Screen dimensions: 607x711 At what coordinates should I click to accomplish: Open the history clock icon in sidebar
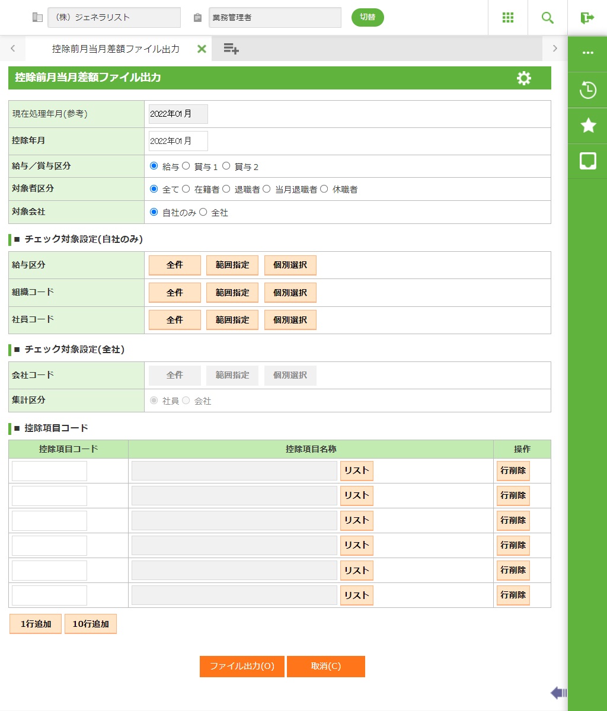(587, 90)
